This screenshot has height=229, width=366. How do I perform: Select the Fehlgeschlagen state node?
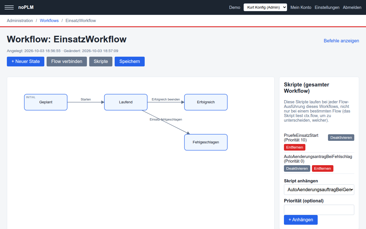click(206, 142)
